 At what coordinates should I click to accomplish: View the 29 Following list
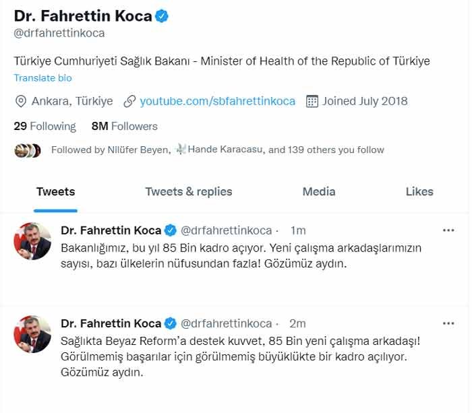[x=45, y=126]
